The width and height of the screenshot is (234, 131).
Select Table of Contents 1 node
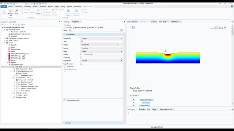(x=23, y=69)
